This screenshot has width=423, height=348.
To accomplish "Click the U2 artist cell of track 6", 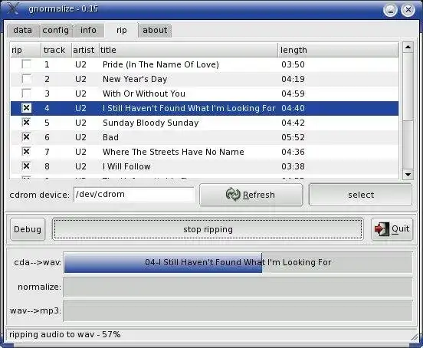I will [80, 137].
